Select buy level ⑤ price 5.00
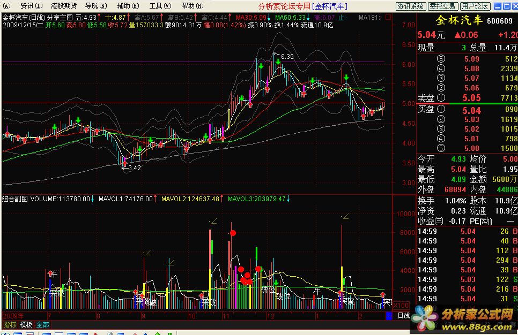This screenshot has width=518, height=335. click(472, 148)
